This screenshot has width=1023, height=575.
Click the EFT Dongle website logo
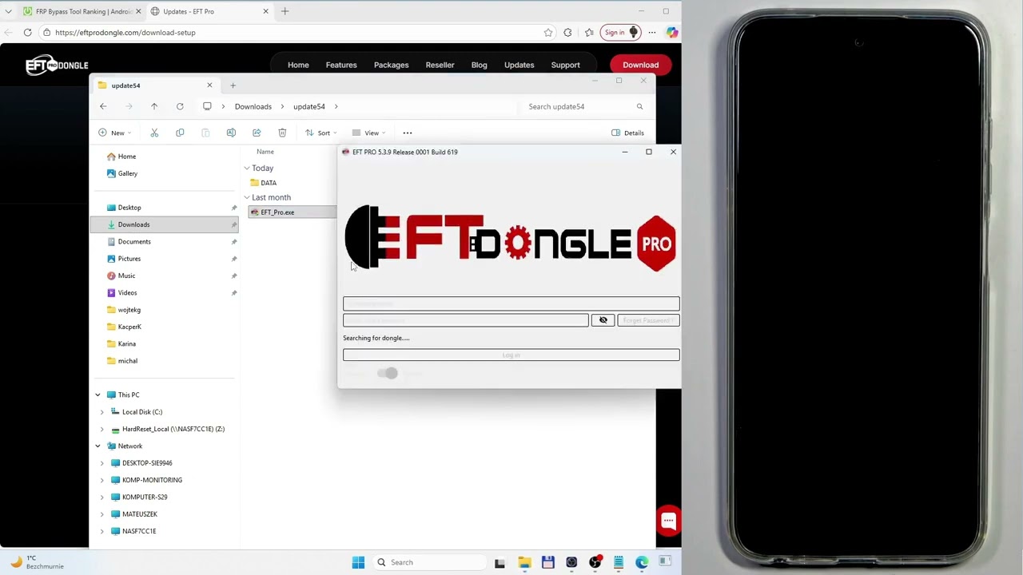pyautogui.click(x=57, y=65)
